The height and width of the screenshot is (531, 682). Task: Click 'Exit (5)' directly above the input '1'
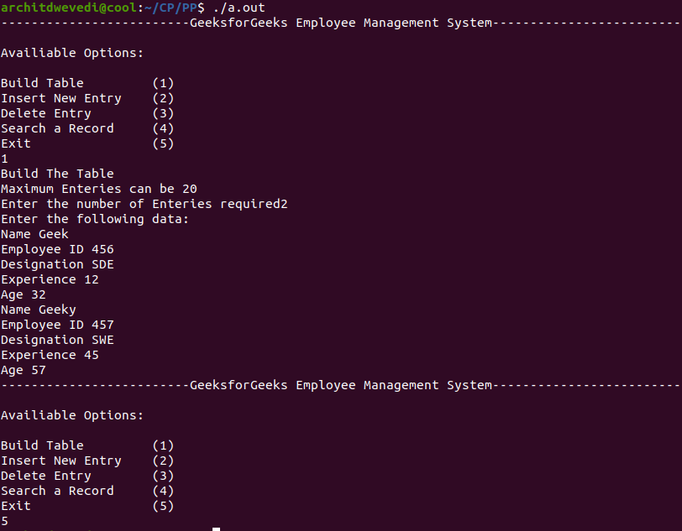pos(87,143)
